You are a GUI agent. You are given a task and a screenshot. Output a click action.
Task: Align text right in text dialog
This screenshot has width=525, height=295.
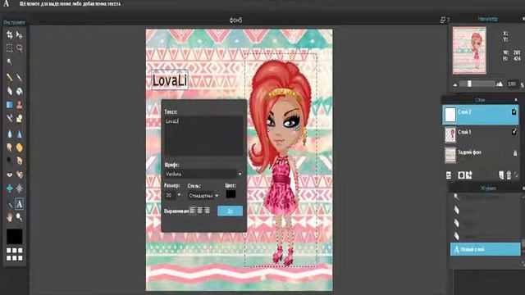[208, 211]
